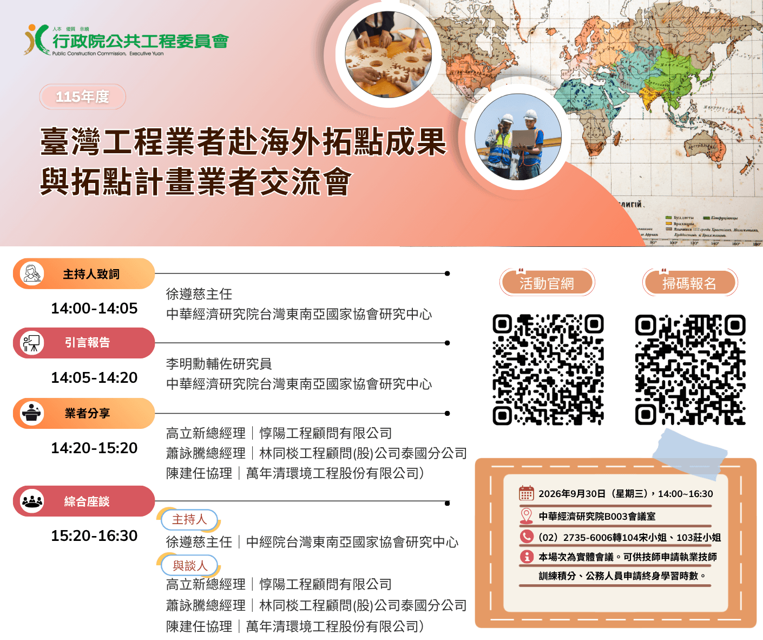
Task: Click the headline 臺灣工程業者赴海外拓點成果
Action: (x=244, y=142)
